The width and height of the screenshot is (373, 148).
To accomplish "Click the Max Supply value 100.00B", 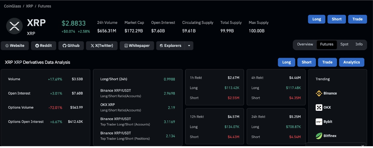I will (x=256, y=31).
